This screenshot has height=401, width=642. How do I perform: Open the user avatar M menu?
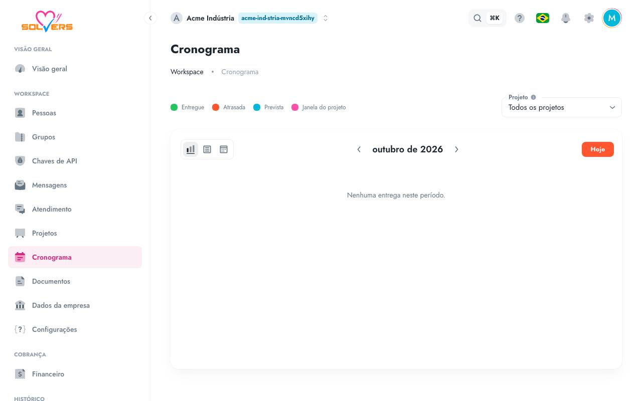click(612, 18)
